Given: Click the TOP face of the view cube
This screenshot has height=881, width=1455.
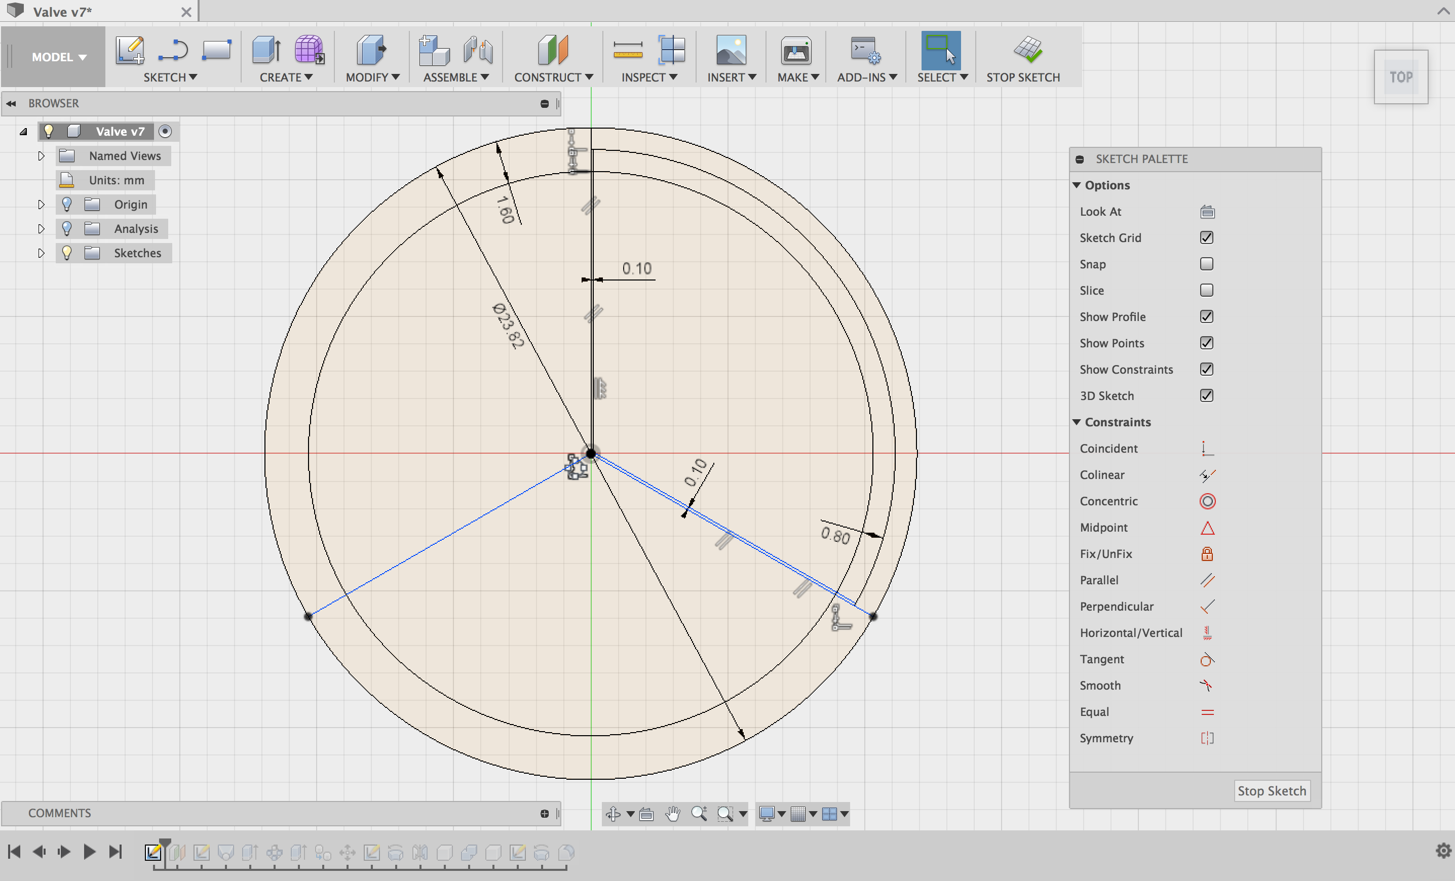Looking at the screenshot, I should pos(1401,77).
